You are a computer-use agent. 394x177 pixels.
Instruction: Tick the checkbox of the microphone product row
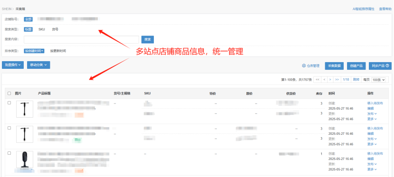(9, 153)
